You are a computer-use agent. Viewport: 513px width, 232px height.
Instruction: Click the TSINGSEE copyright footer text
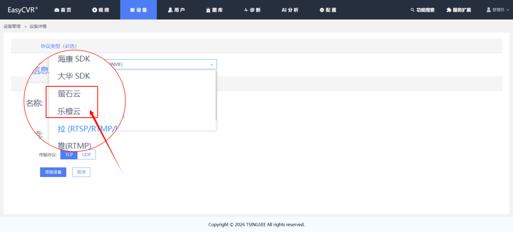[256, 224]
